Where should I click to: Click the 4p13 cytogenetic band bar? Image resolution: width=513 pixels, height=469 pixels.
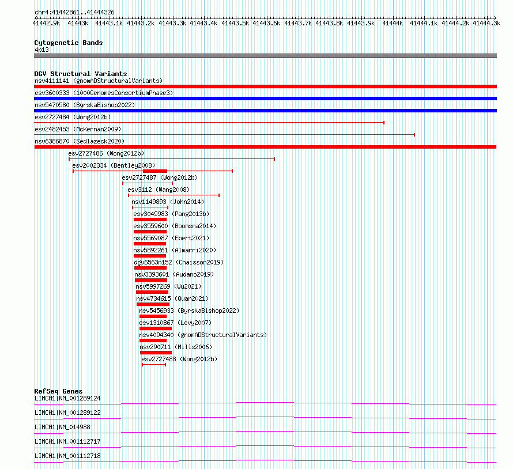265,56
